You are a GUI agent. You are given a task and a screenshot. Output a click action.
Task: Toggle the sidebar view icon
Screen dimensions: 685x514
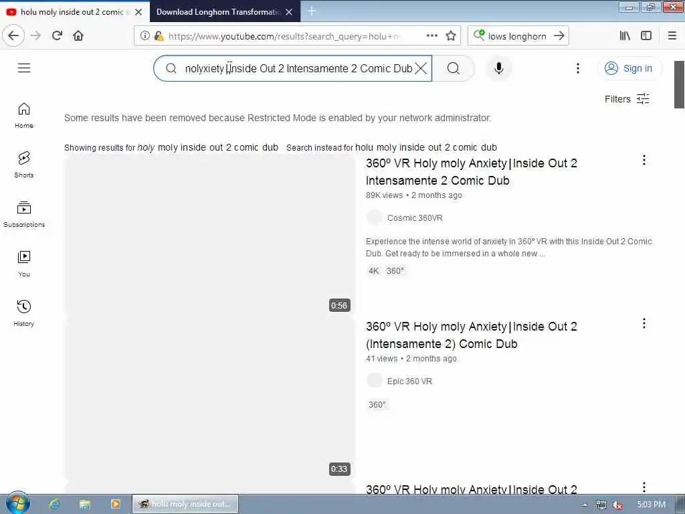(646, 35)
